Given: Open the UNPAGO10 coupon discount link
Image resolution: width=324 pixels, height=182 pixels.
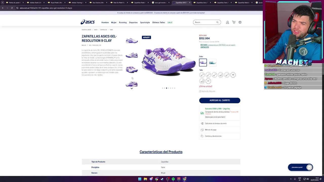Looking at the screenshot, I should 218,46.
